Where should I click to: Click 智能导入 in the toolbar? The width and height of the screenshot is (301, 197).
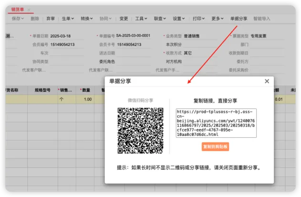click(262, 19)
